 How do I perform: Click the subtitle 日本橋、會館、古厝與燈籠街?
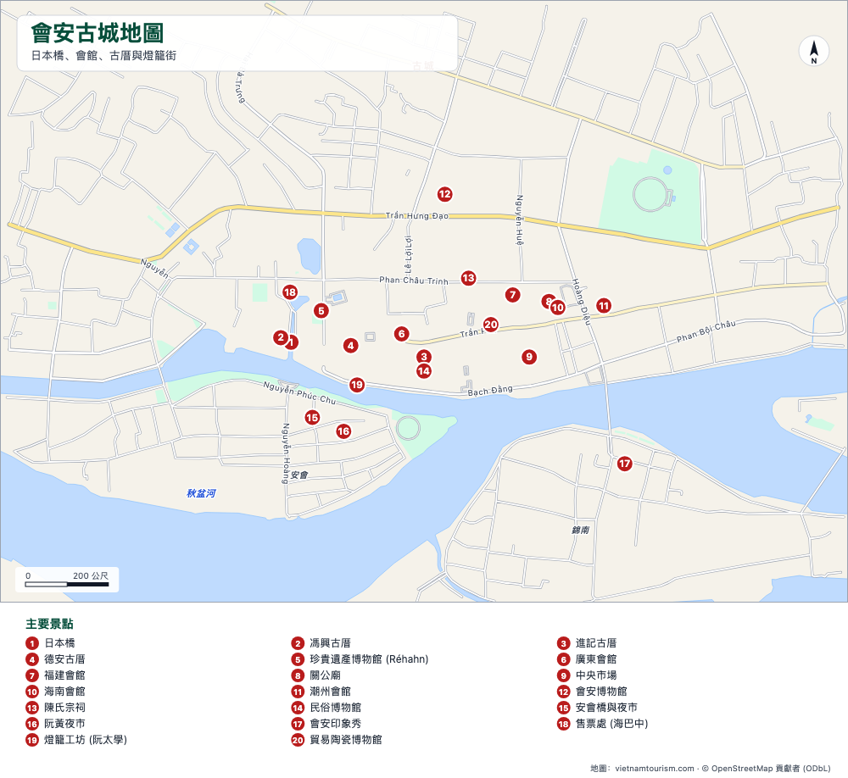103,56
